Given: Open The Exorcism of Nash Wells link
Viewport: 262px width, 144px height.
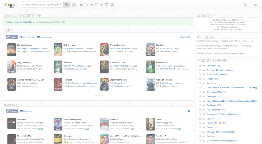Looking at the screenshot, I should pyautogui.click(x=80, y=83).
